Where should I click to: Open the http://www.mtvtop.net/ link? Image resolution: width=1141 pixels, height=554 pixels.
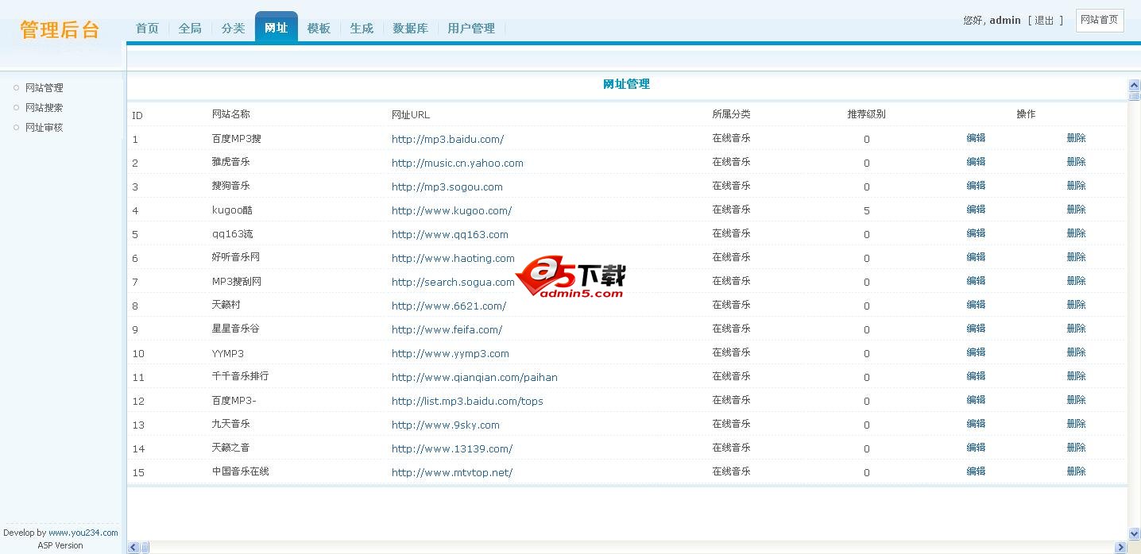pos(452,472)
